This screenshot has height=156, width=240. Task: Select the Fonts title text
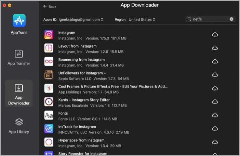(x=63, y=113)
